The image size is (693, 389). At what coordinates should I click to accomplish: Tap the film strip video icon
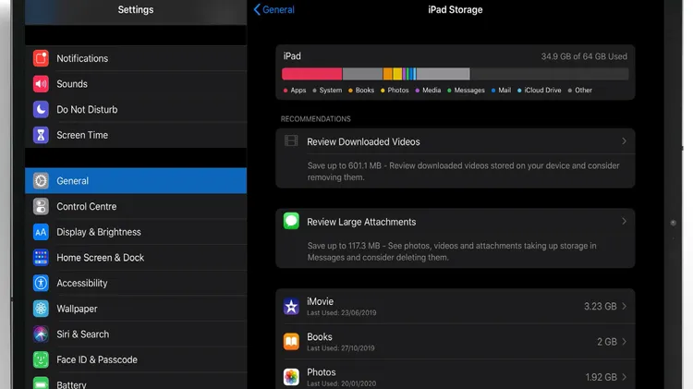291,141
